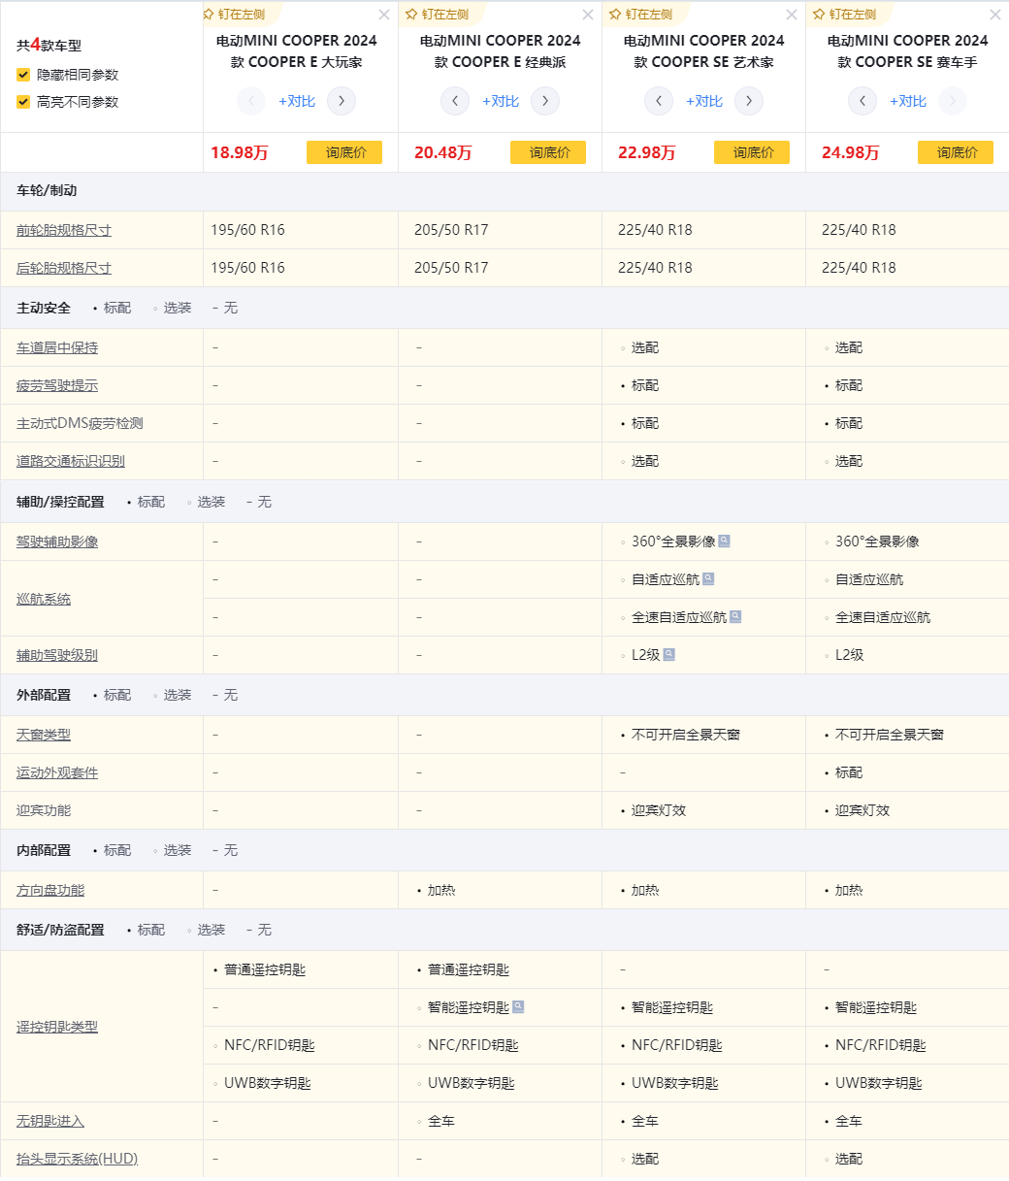Open info icon beside 艺术家 全速自适应巡航
Screen dimensions: 1009x1181
(735, 617)
